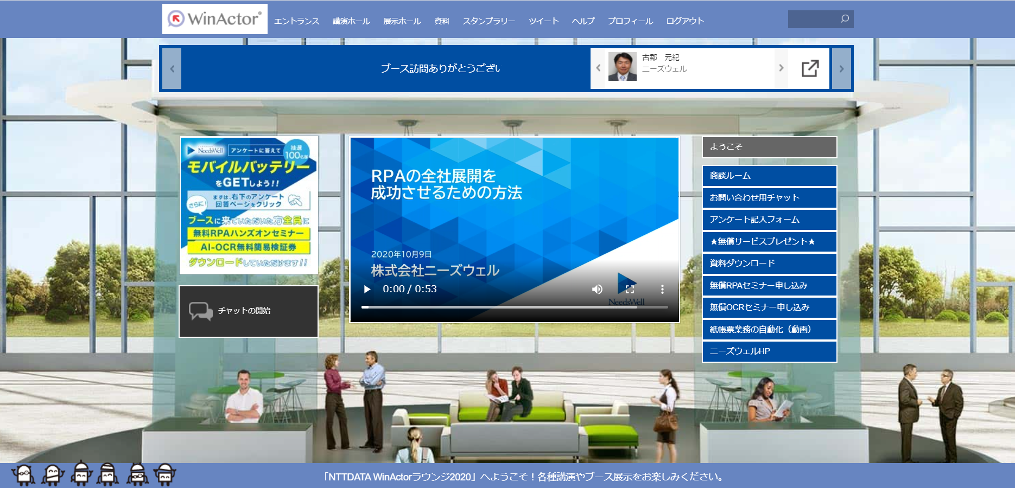Image resolution: width=1015 pixels, height=488 pixels.
Task: Click the footer welcome message text
Action: point(524,477)
